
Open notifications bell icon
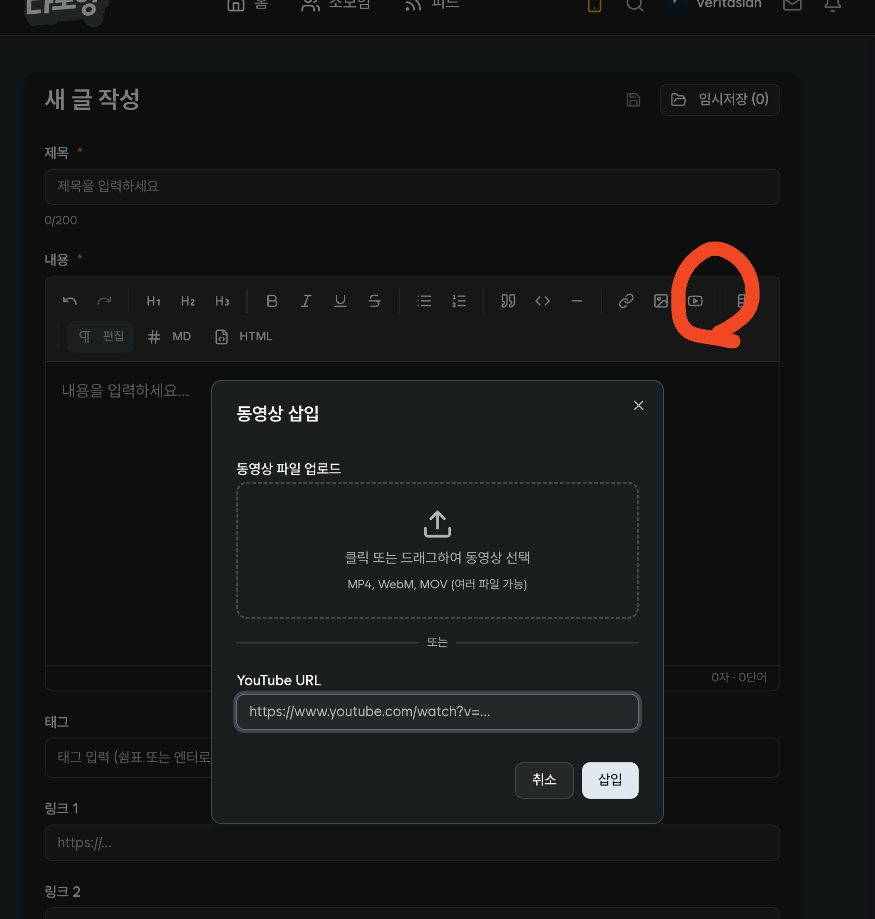(x=832, y=5)
